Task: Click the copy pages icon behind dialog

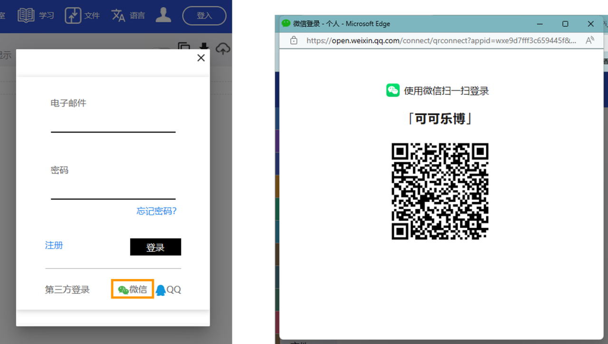Action: point(184,46)
